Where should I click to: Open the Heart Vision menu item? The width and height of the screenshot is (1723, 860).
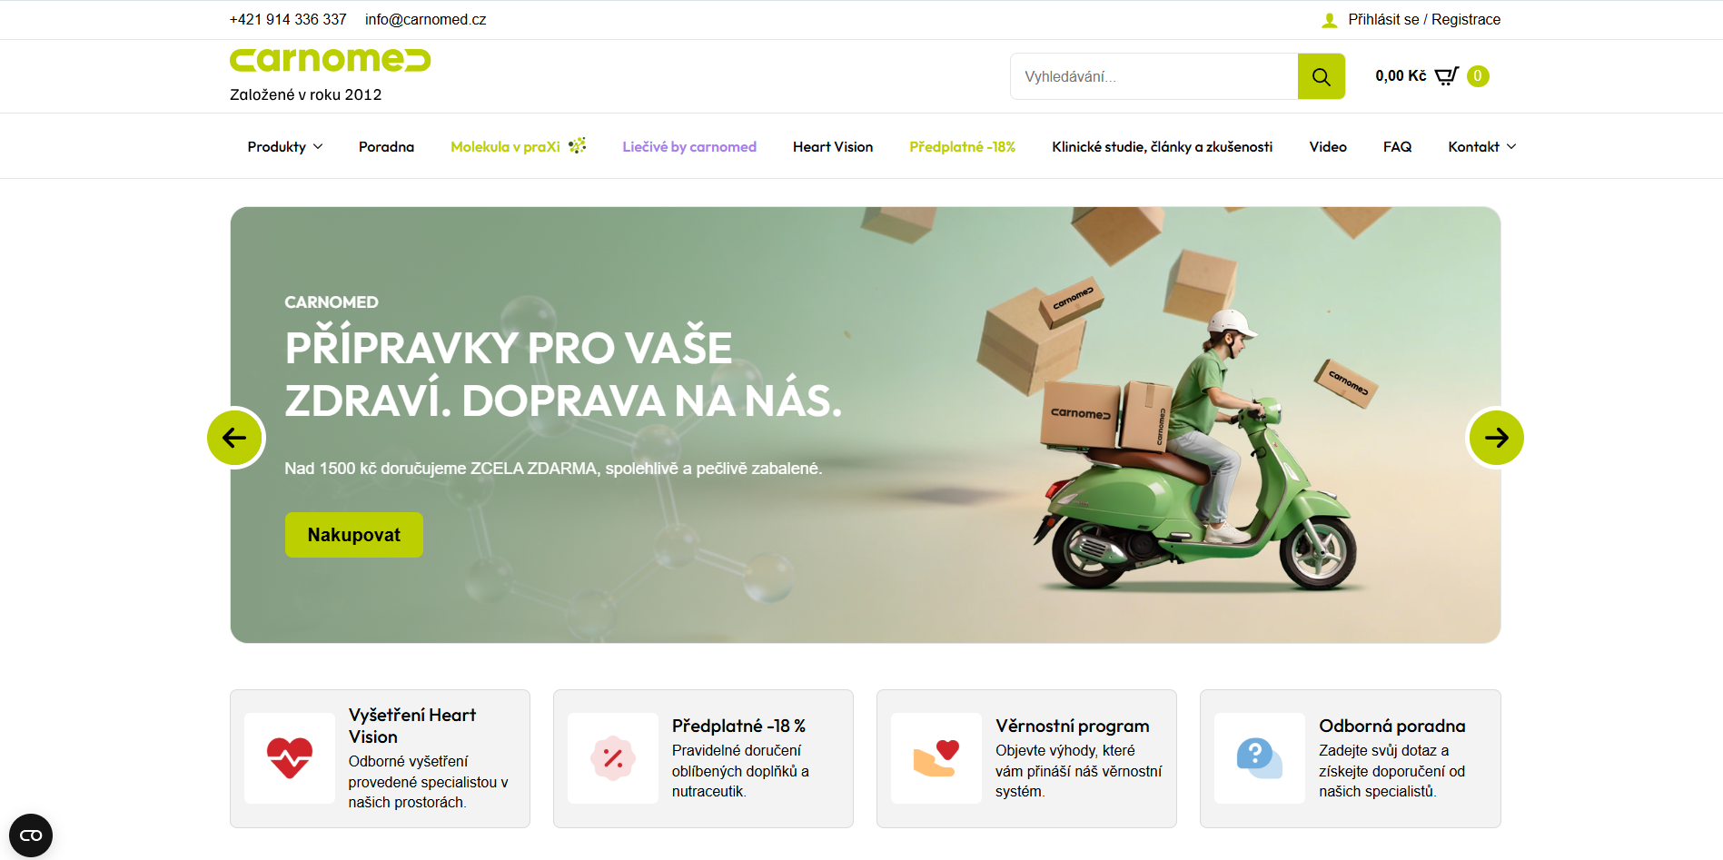click(833, 147)
